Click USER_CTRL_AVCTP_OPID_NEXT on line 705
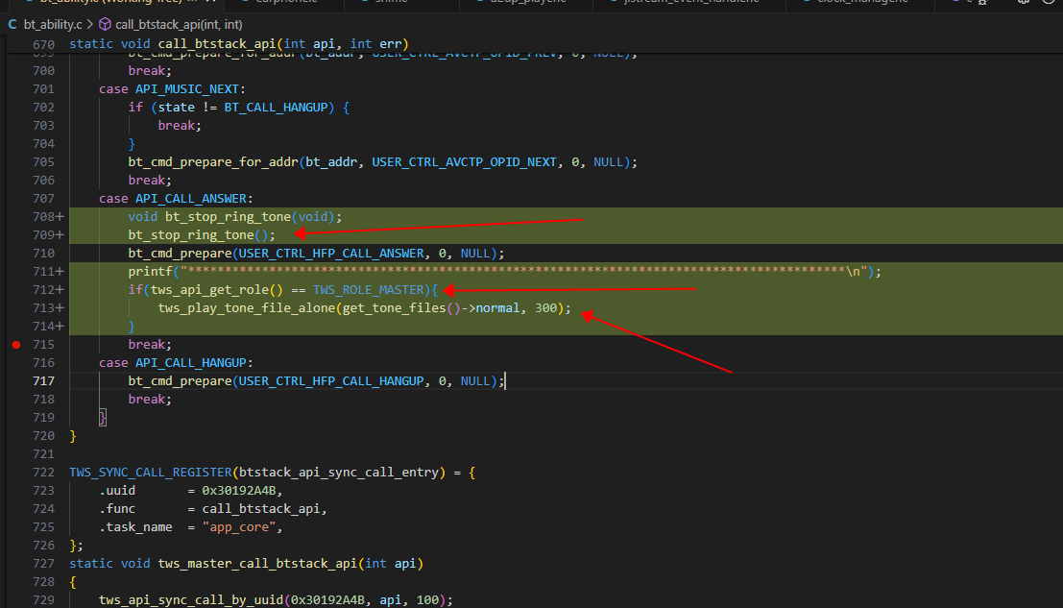 point(465,162)
